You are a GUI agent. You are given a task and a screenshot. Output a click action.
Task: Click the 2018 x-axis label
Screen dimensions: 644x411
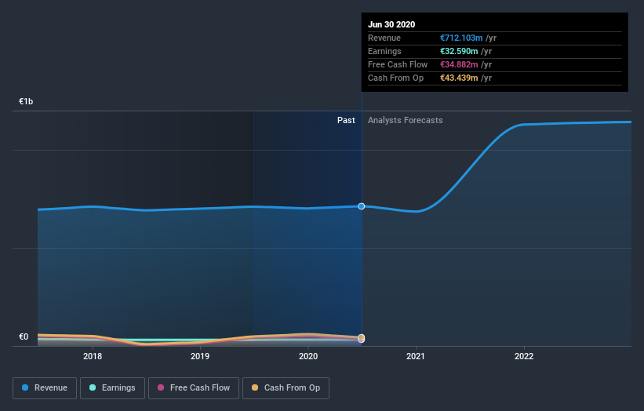[93, 356]
